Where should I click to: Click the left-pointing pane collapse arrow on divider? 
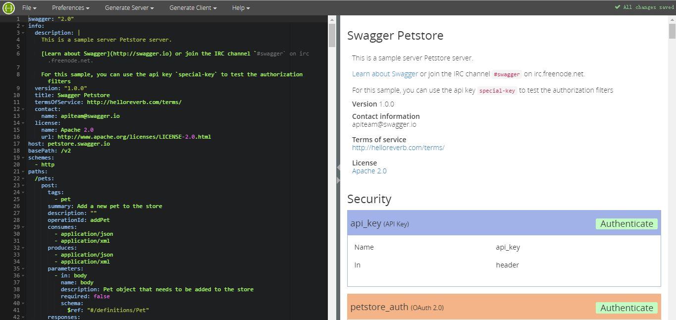coord(339,168)
